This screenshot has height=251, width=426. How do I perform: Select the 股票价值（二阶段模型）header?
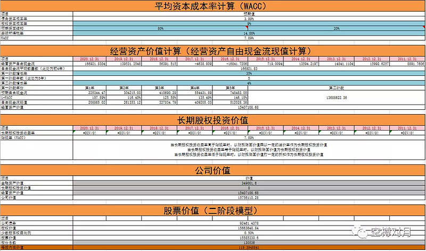pos(212,210)
